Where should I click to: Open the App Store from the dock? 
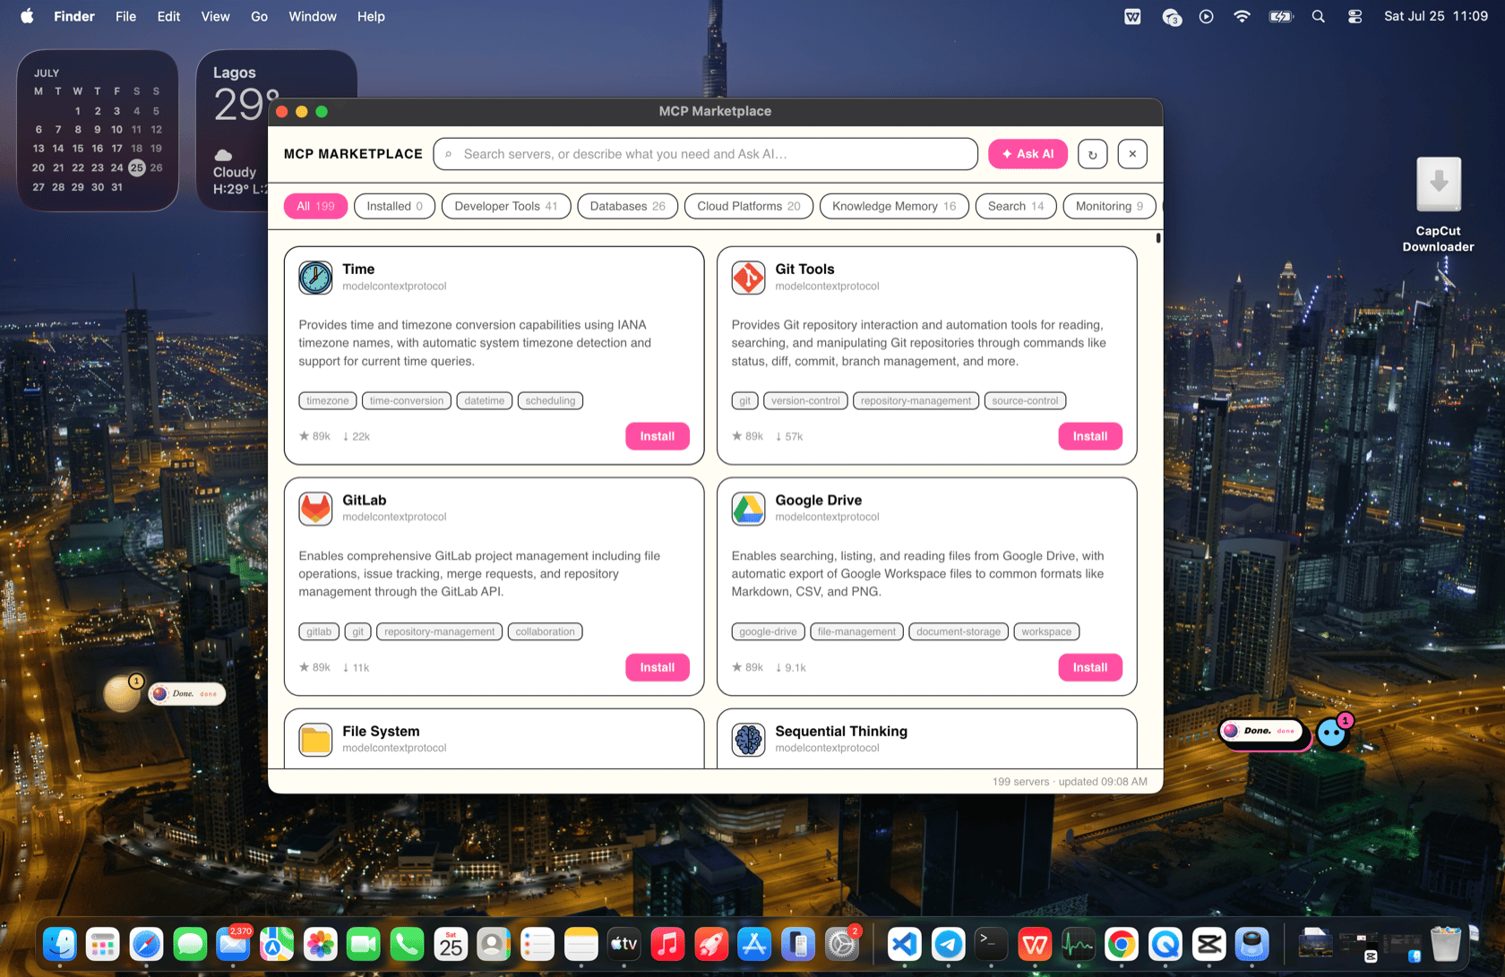pyautogui.click(x=754, y=944)
